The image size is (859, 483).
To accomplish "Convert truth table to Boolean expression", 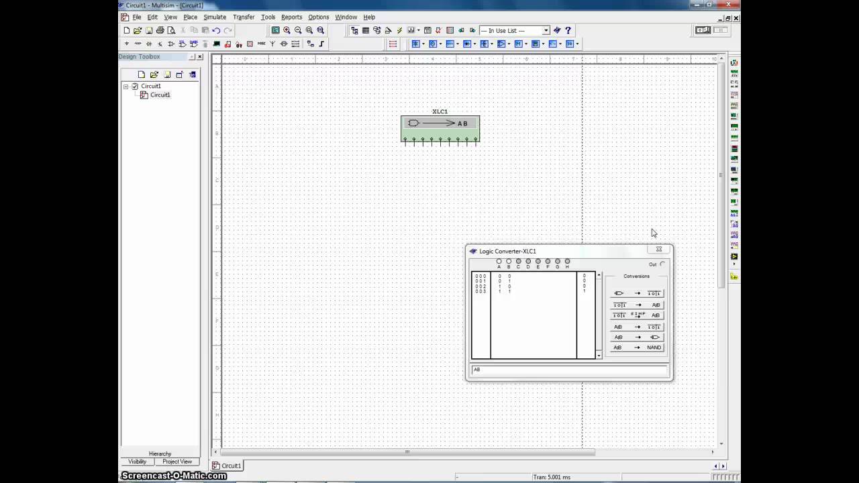I will coord(636,305).
